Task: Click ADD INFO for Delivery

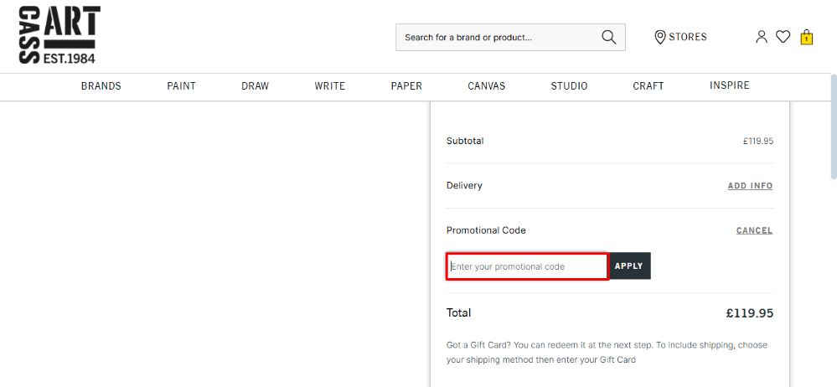Action: (750, 186)
